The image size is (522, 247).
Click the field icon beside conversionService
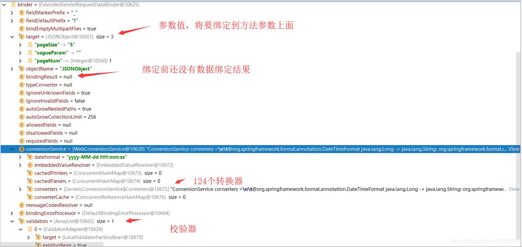point(22,149)
